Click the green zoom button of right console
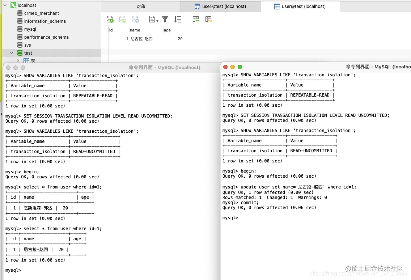The height and width of the screenshot is (280, 411). point(240,67)
